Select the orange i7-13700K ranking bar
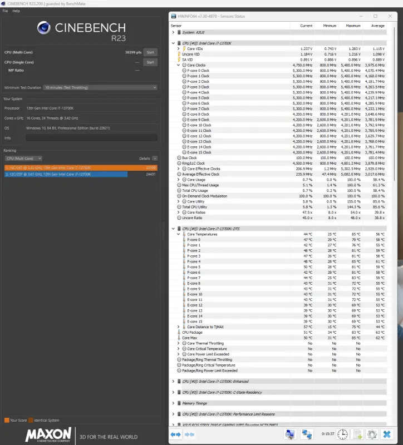403x445 pixels. [x=81, y=168]
